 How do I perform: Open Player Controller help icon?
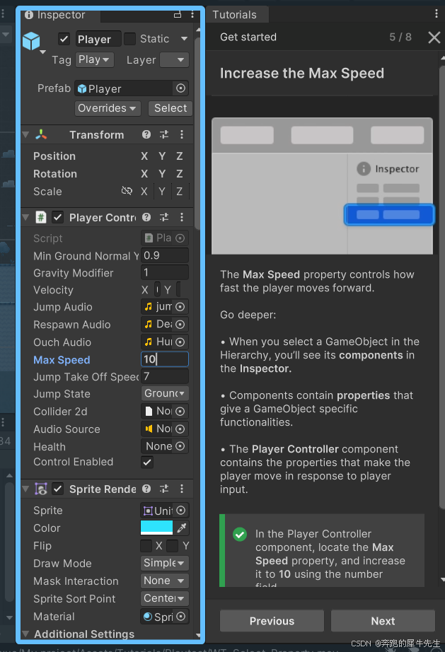146,217
